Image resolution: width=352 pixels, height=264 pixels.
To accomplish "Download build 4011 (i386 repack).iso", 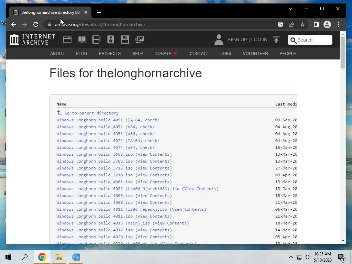I will (112, 209).
